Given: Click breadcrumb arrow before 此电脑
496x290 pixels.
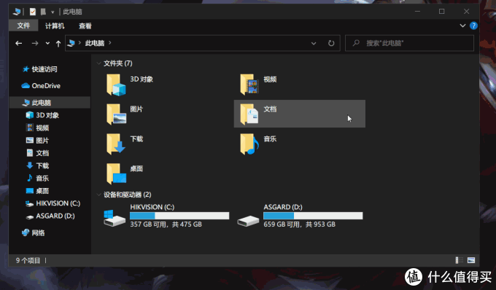Looking at the screenshot, I should tap(80, 43).
